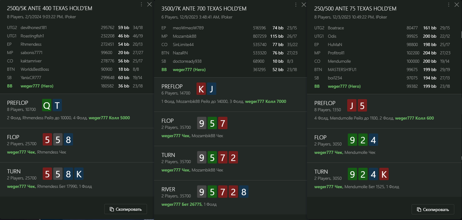Select player Rhmendess in the seat list
The height and width of the screenshot is (220, 462).
(x=31, y=44)
